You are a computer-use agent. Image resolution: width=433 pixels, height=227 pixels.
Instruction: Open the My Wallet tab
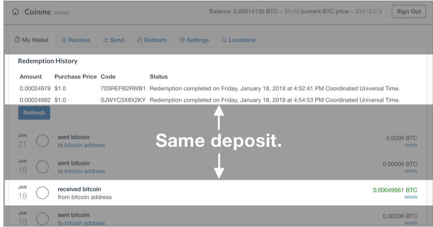point(31,40)
